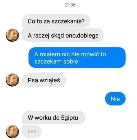
Task: Tap the sender avatar beside 'A raczej skąd ono,dobiega'
Action: (12, 35)
